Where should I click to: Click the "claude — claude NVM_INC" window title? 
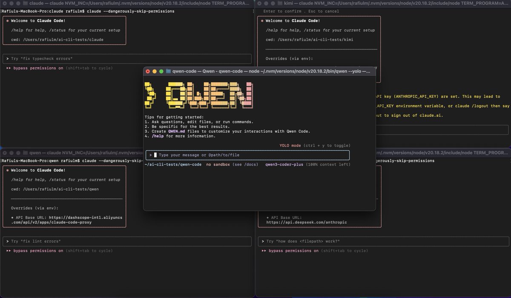[140, 3]
